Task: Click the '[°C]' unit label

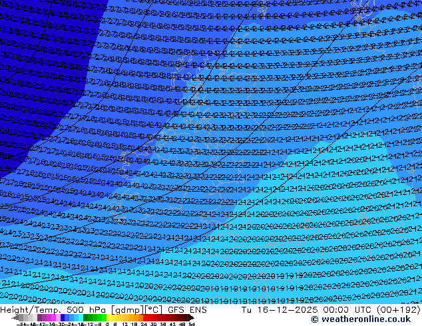Action: 153,310
